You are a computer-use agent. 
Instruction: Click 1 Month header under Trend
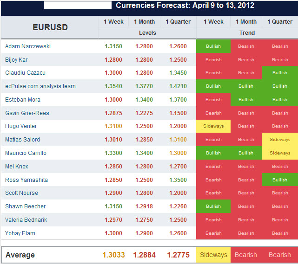(x=246, y=22)
